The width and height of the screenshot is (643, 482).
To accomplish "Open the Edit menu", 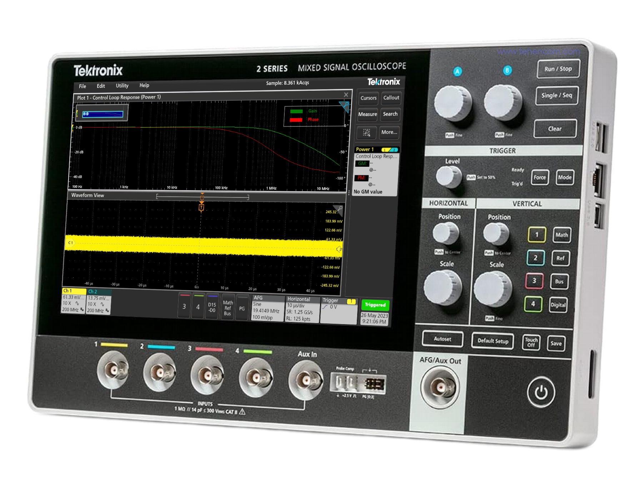I will click(101, 86).
